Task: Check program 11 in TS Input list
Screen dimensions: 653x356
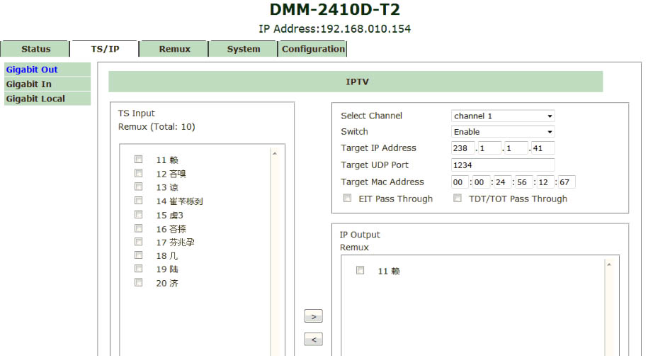Action: [138, 160]
